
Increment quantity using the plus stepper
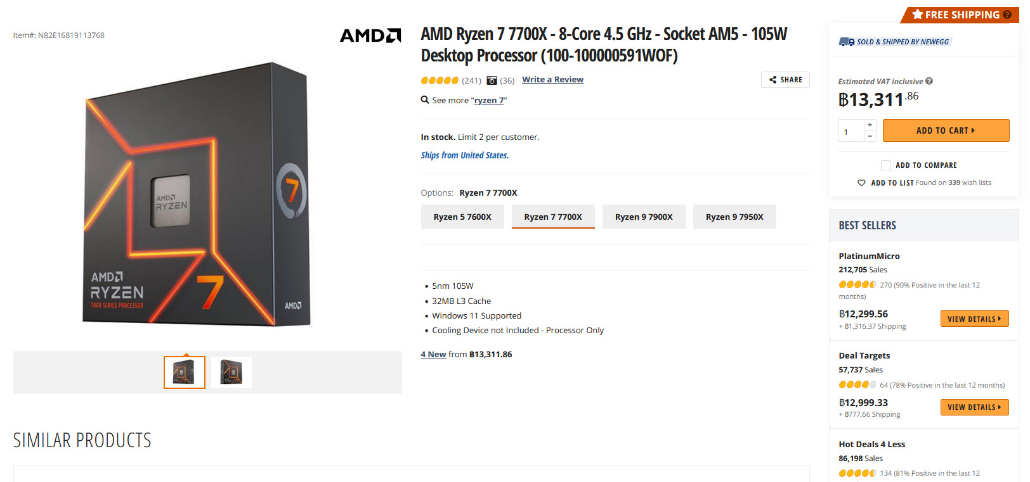click(870, 125)
